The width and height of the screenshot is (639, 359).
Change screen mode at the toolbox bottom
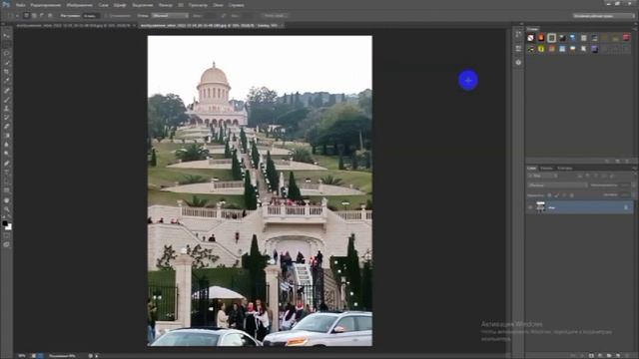click(6, 244)
